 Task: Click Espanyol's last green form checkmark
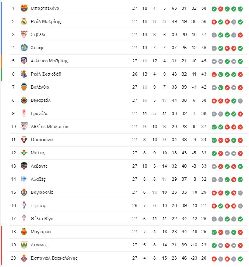click(240, 258)
